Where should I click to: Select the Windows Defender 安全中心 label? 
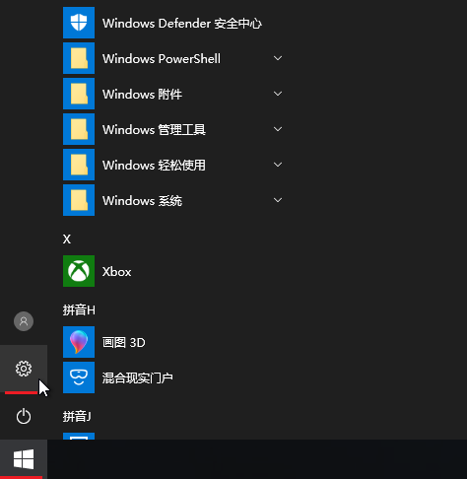pyautogui.click(x=182, y=24)
